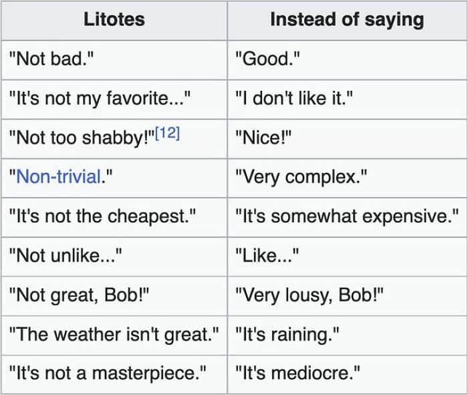This screenshot has height=395, width=468.
Task: Click the "Not bad." cell
Action: point(51,59)
